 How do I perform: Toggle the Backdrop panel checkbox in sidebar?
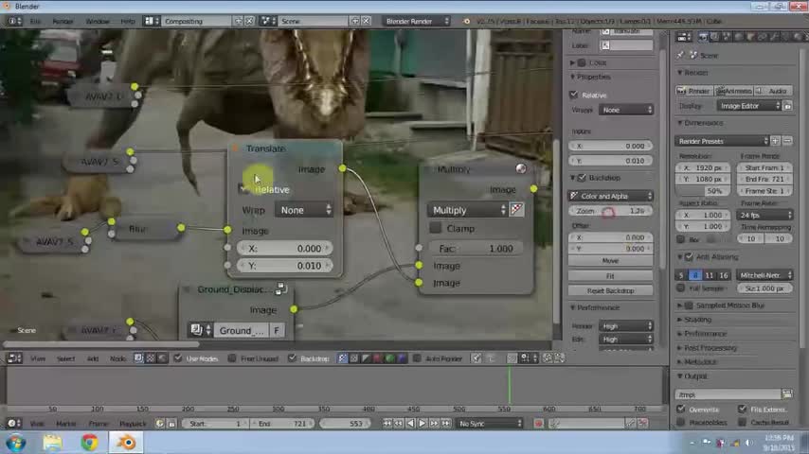(582, 178)
